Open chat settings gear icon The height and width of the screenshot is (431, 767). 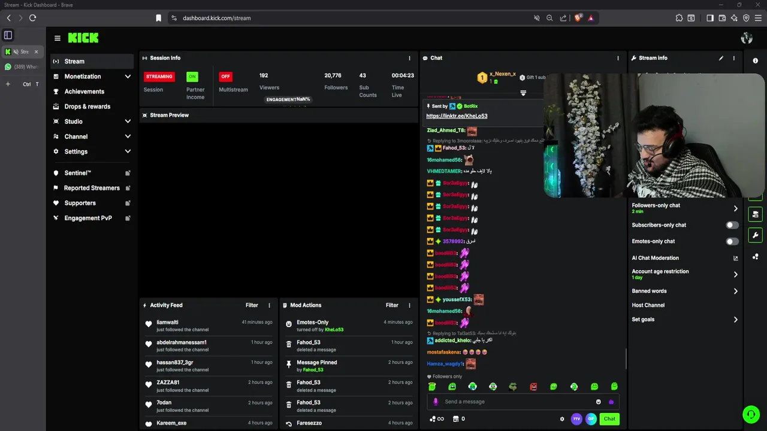562,419
